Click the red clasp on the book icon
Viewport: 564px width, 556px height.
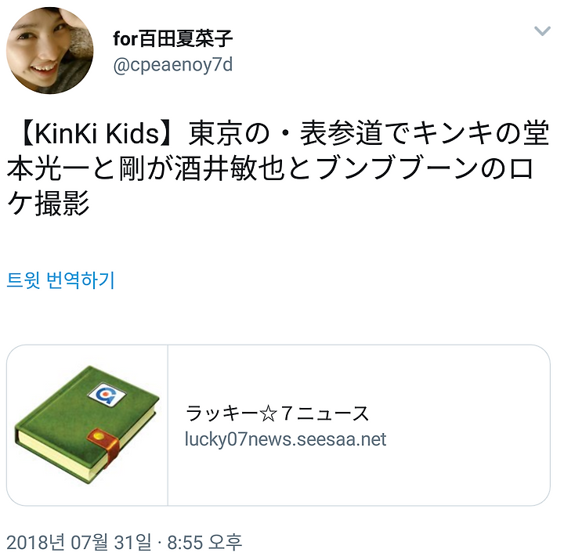pyautogui.click(x=103, y=443)
